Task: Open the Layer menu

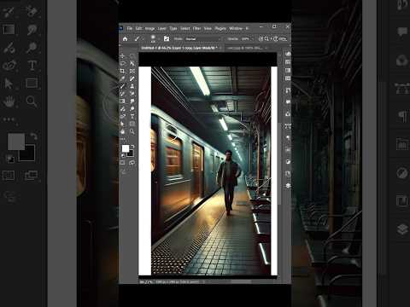Action: point(161,28)
